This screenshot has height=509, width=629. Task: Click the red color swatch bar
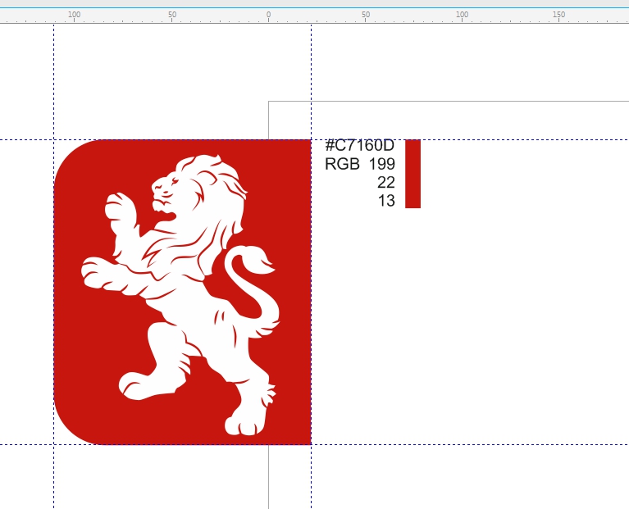click(x=412, y=174)
